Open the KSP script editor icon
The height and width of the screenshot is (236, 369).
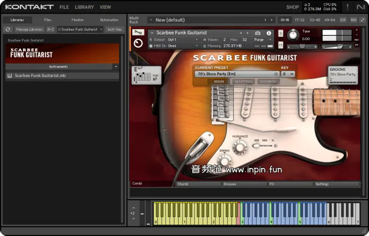click(343, 20)
